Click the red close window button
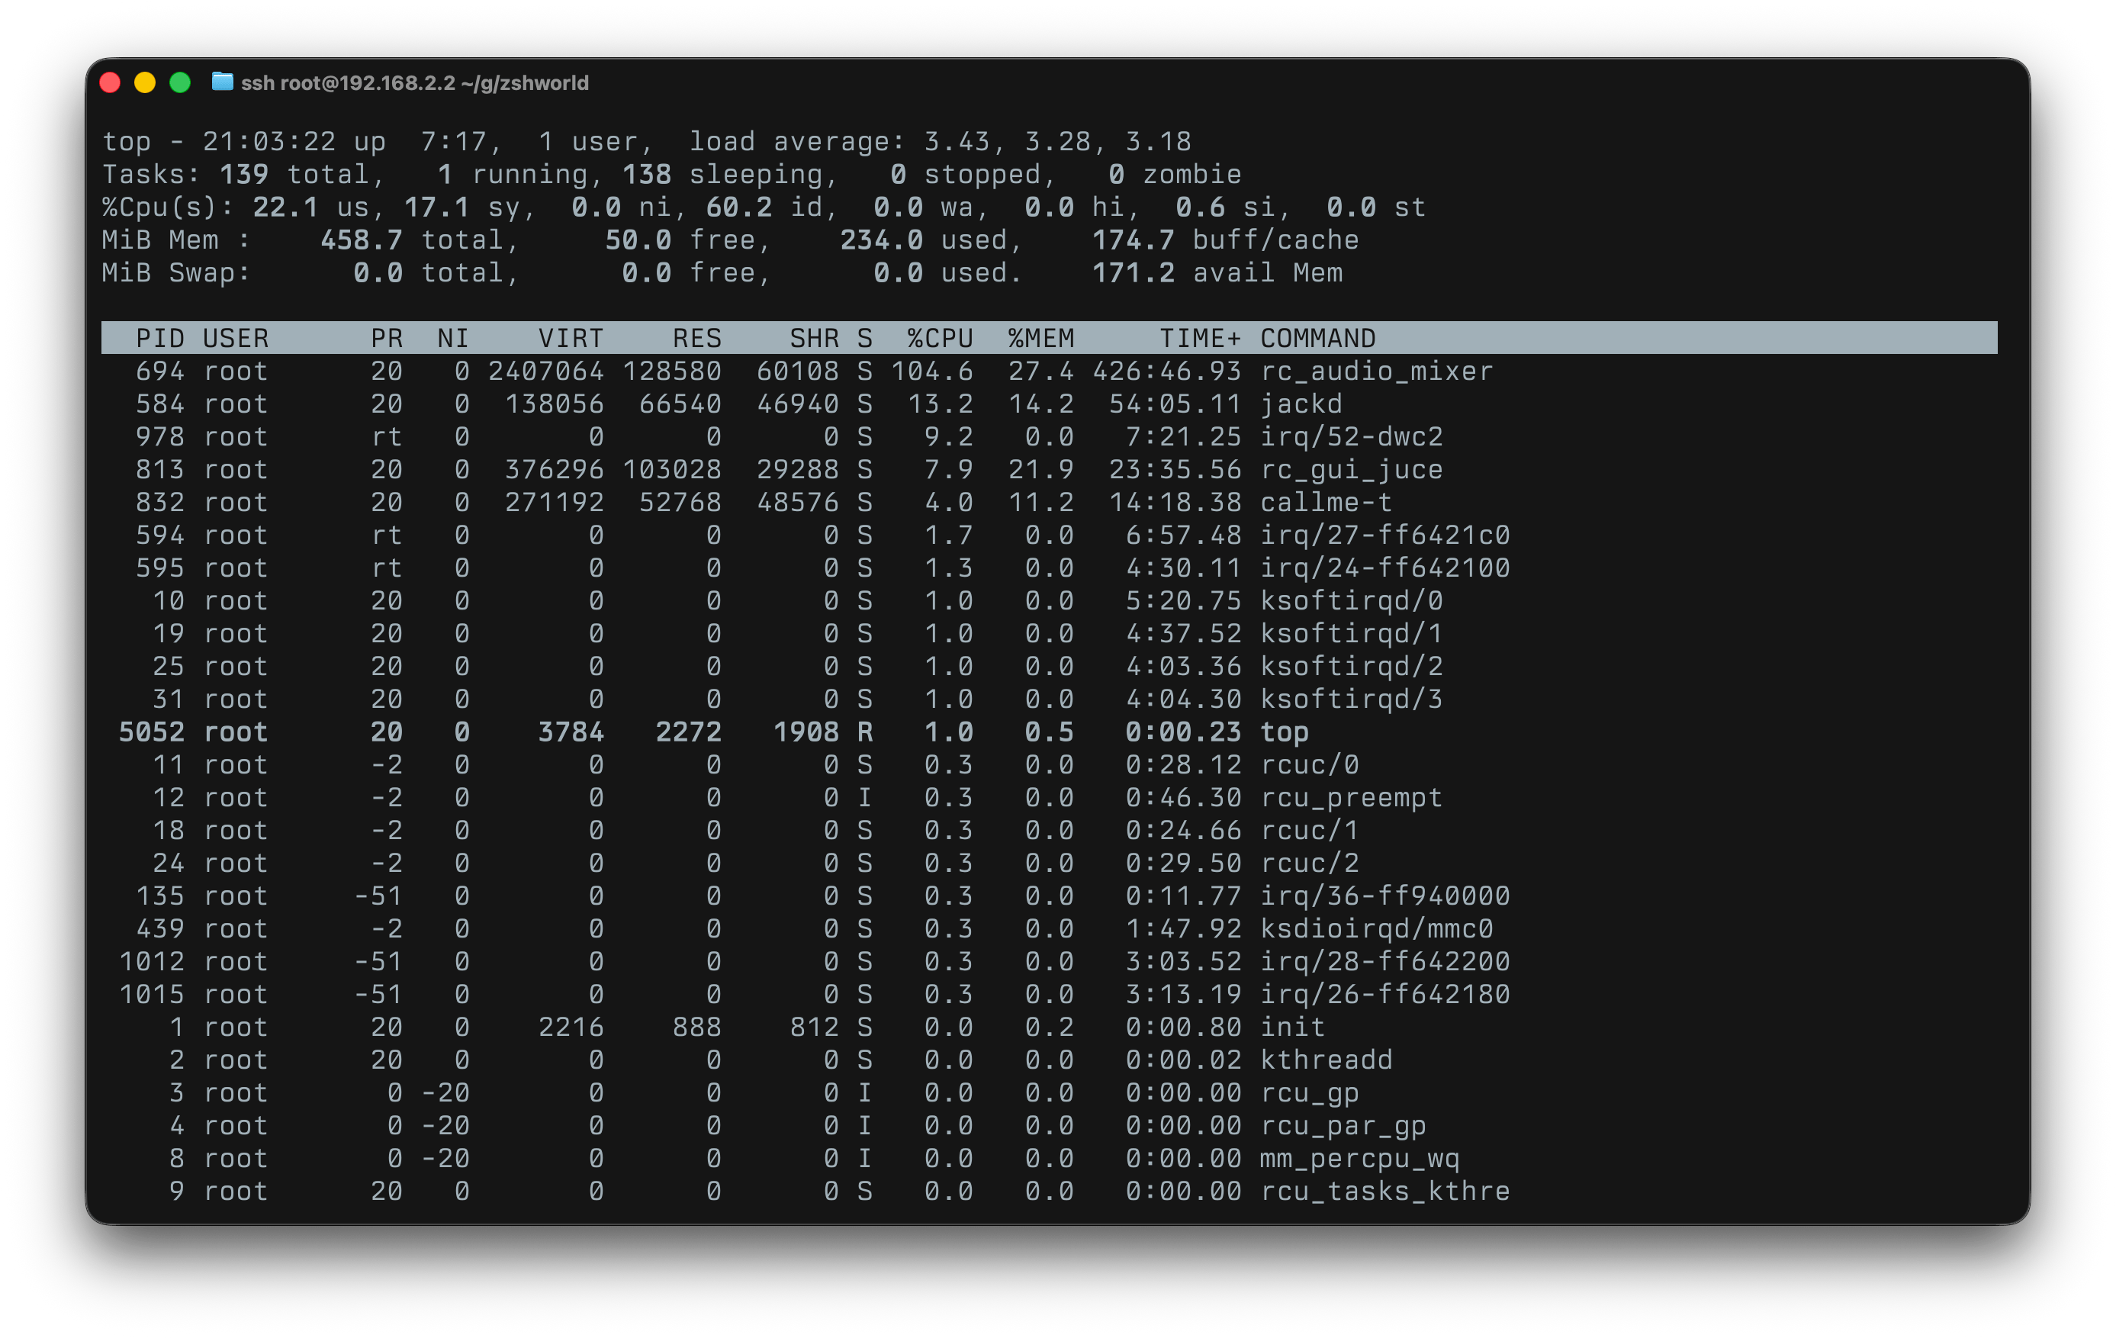The image size is (2116, 1338). pos(110,82)
